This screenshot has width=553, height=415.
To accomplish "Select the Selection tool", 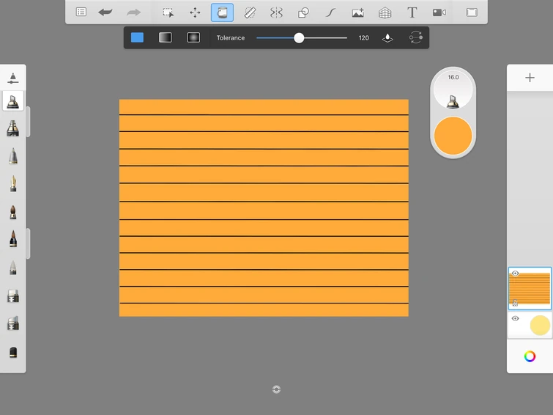I will 168,12.
